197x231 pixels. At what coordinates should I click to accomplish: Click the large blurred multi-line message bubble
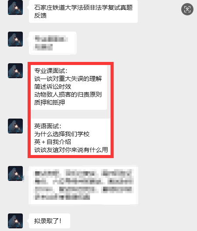pyautogui.click(x=83, y=185)
